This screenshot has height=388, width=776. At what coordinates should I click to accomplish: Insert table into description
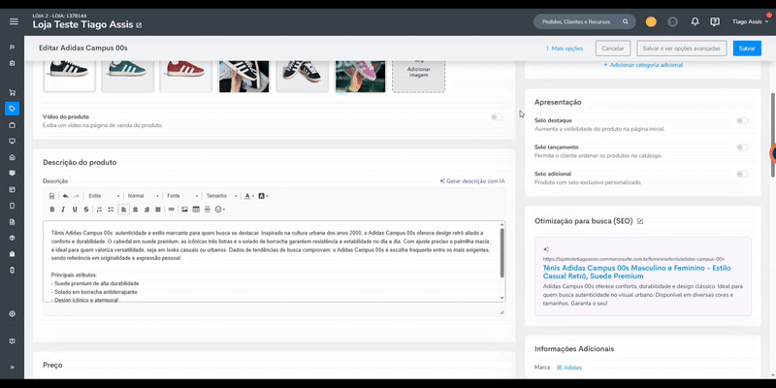pyautogui.click(x=196, y=210)
